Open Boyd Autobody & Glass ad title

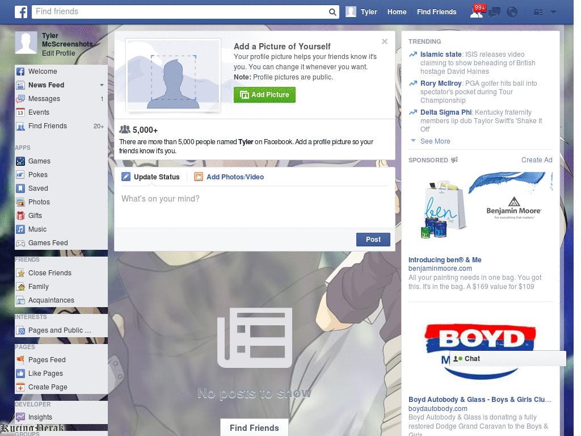pyautogui.click(x=480, y=400)
